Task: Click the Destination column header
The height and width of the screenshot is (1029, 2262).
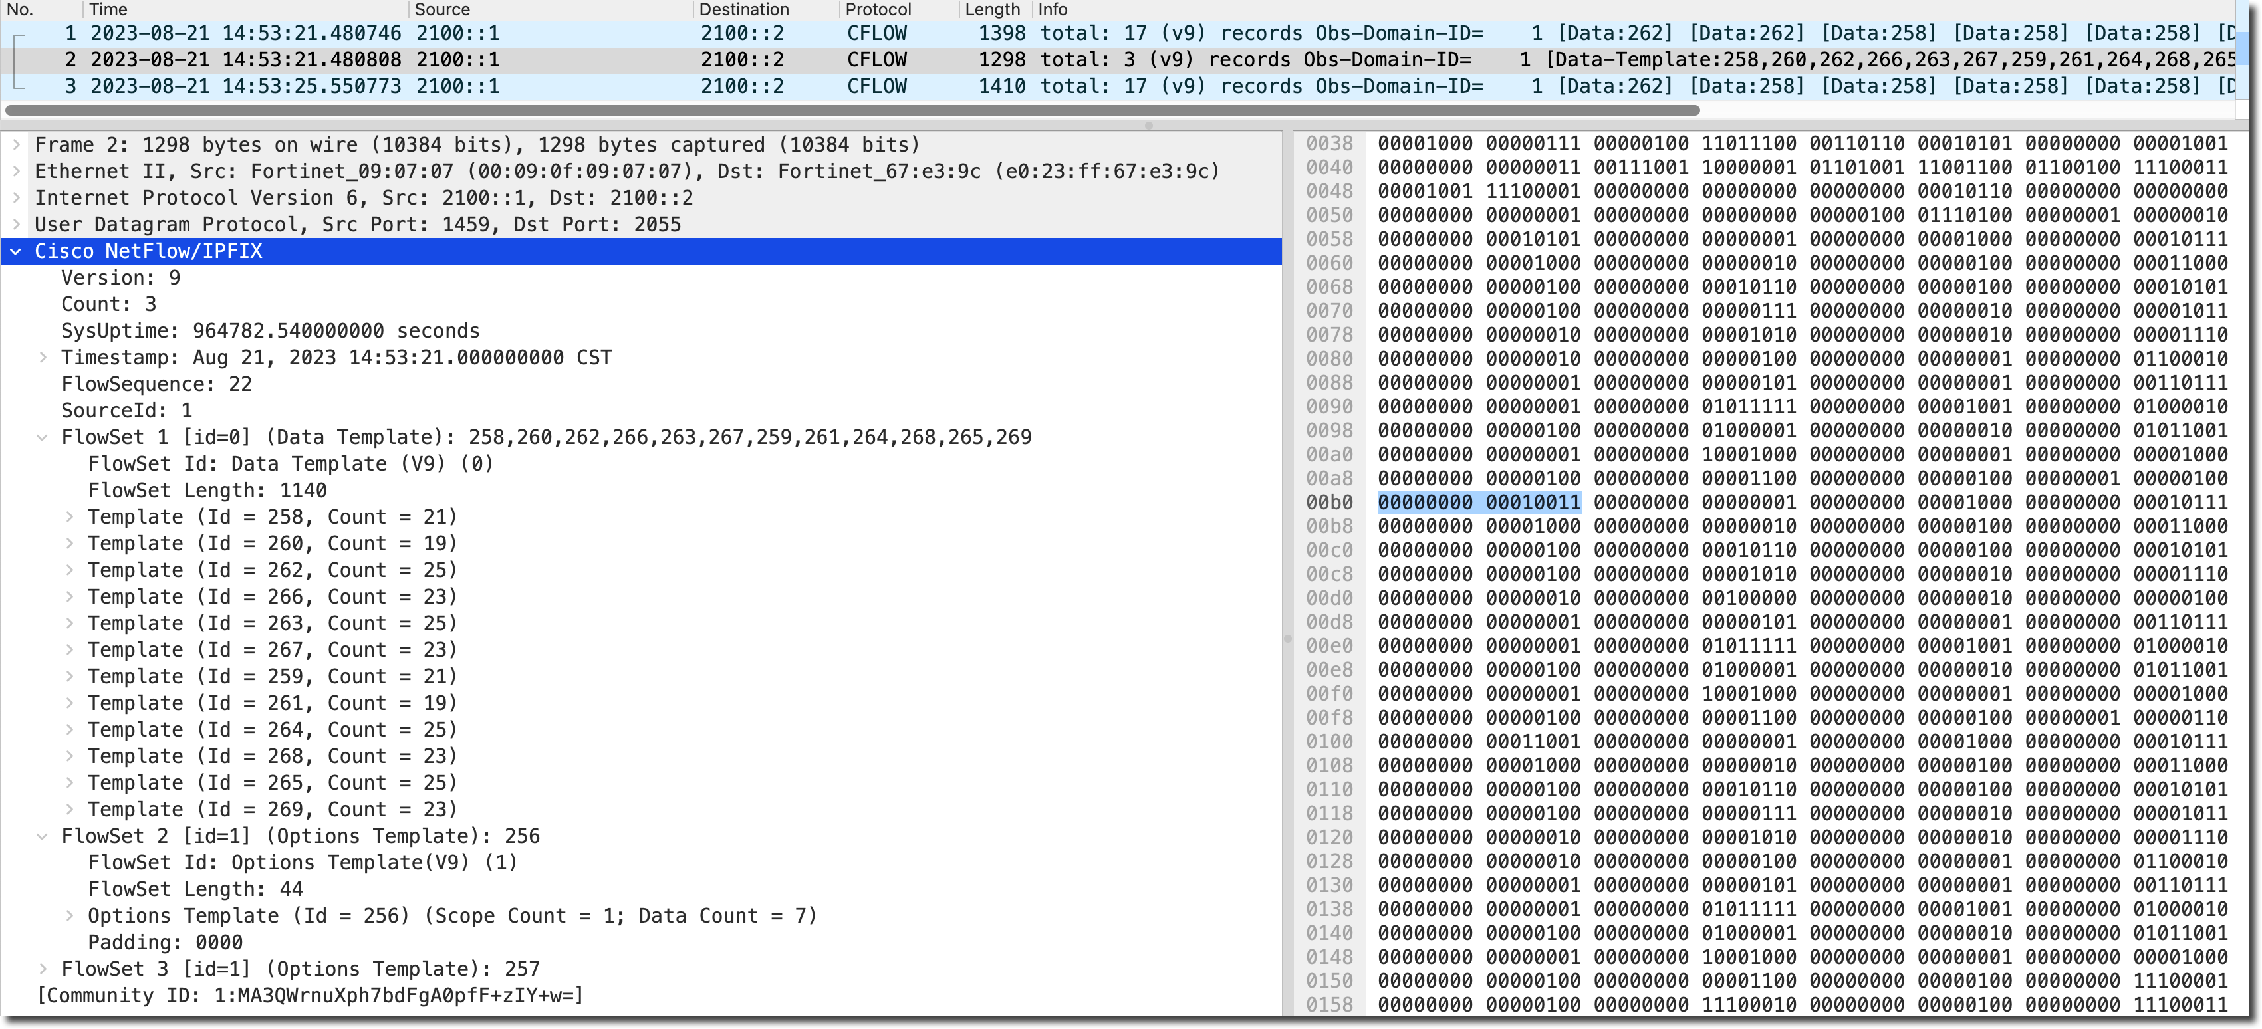Action: point(744,10)
